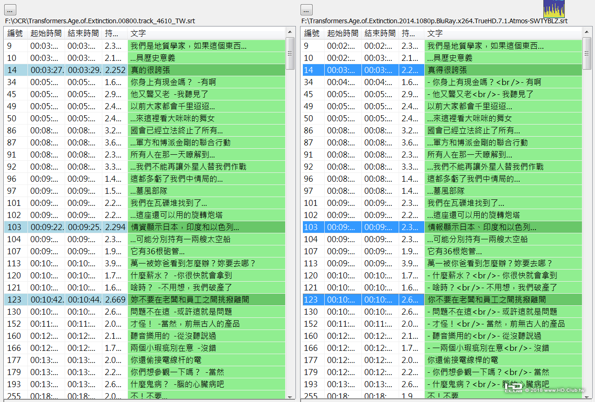Screen dimensions: 595x402
Task: Select left row '妳不要在老闆和員工之間挑撥離間'
Action: pos(145,299)
